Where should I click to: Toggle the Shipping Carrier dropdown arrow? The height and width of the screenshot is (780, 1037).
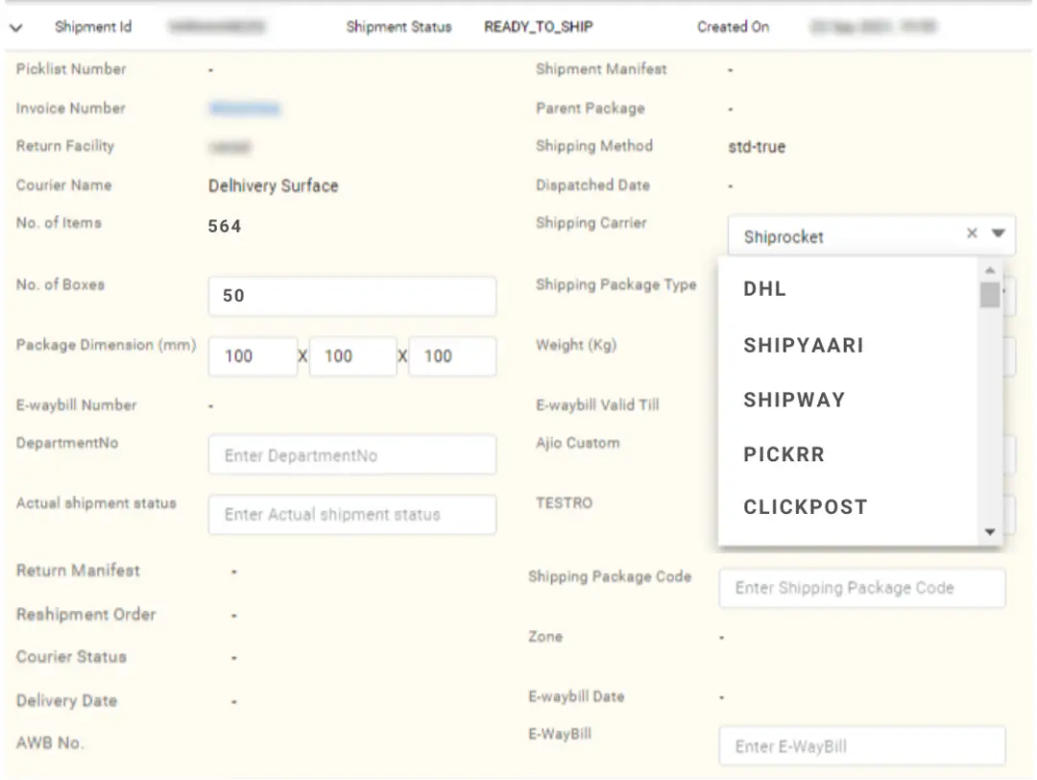tap(998, 233)
